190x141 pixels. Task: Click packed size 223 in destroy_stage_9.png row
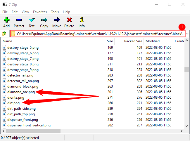tap(139, 70)
